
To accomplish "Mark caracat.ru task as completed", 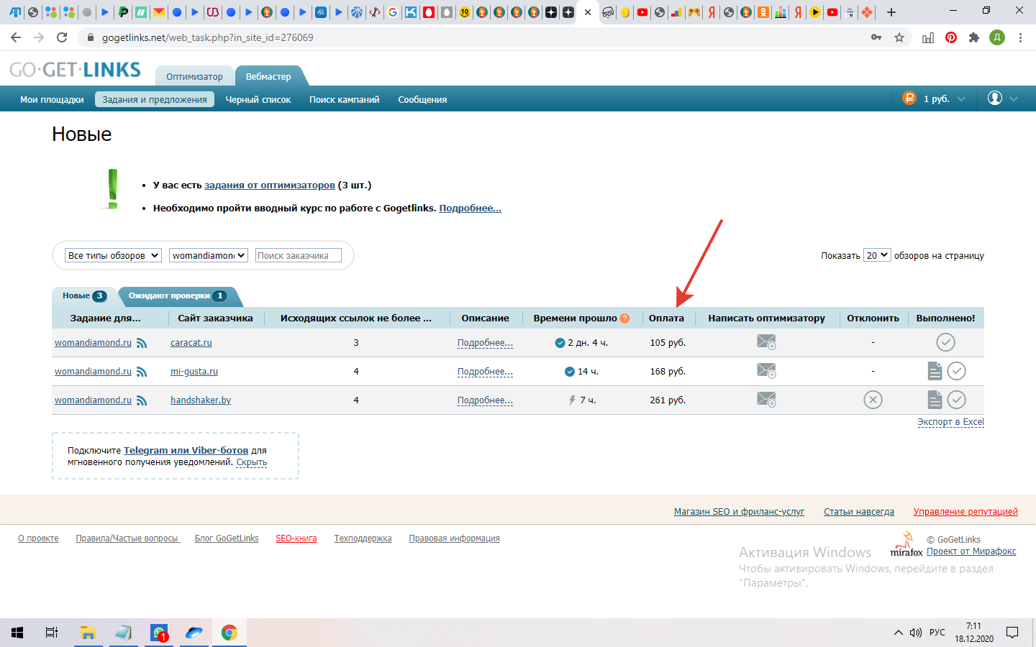I will 945,342.
